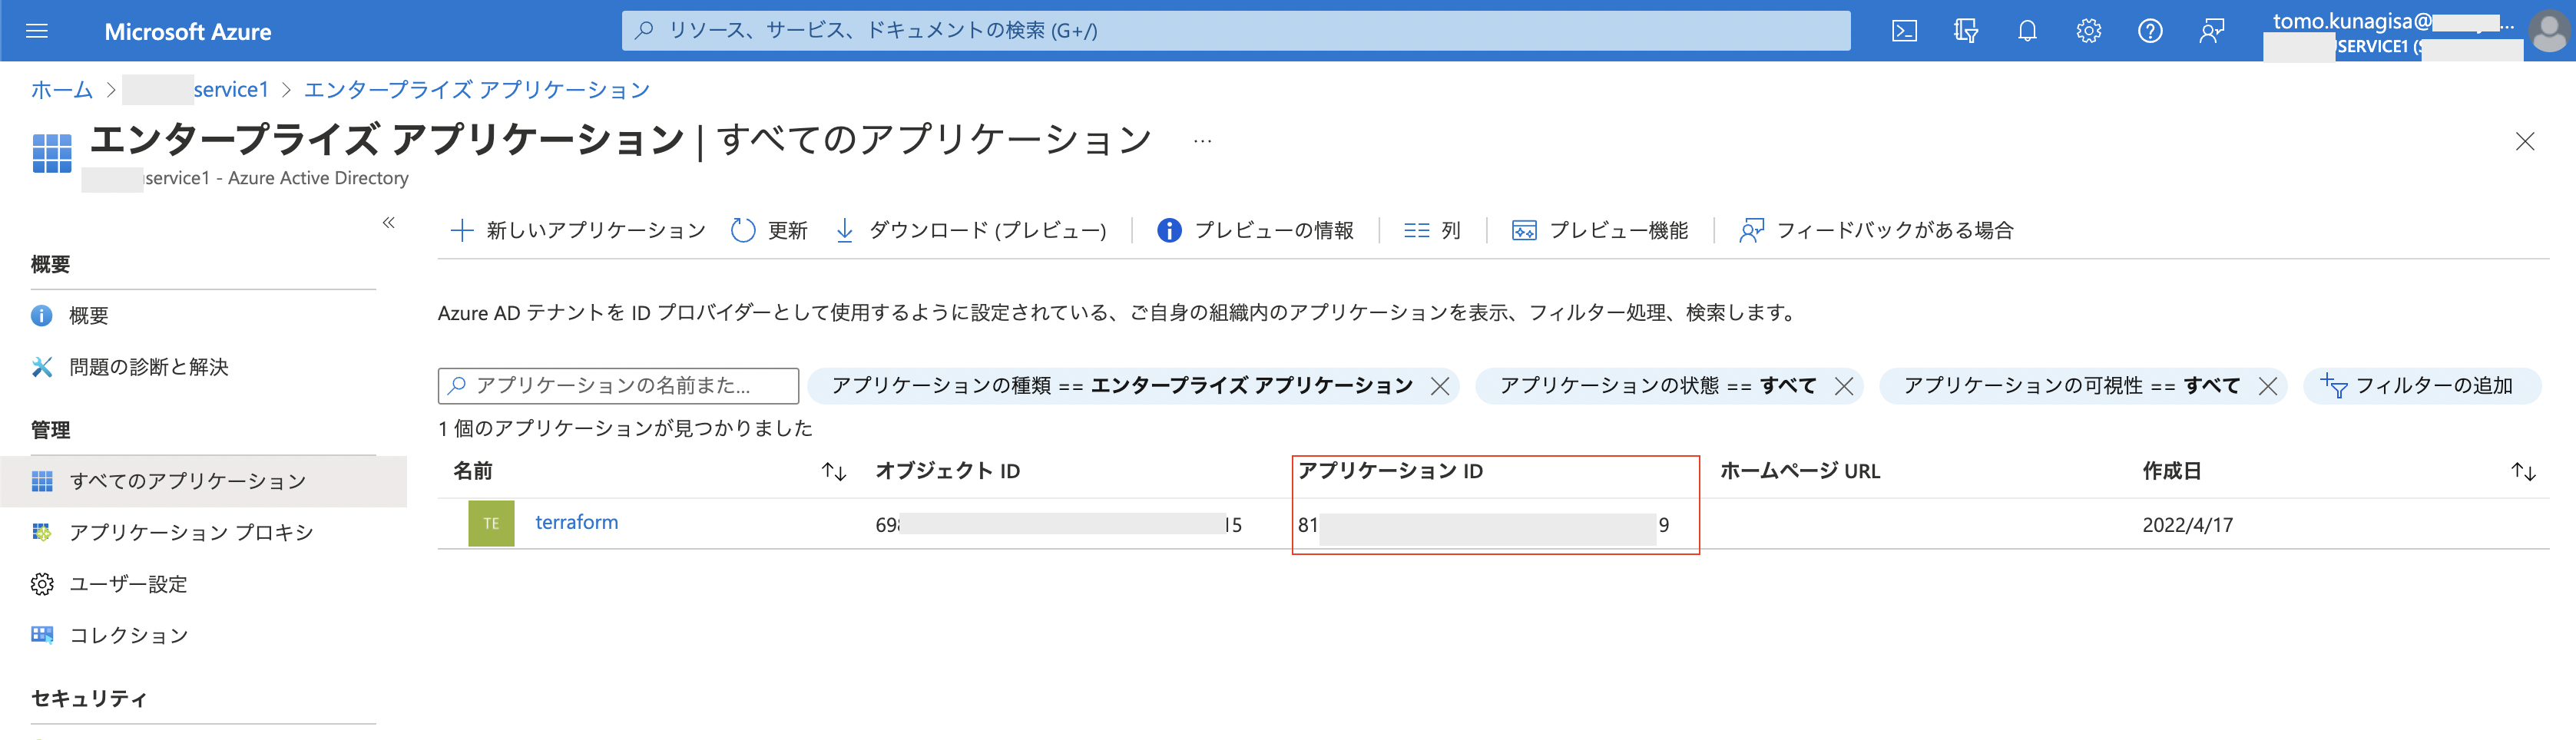Open Cloud Shell from the top bar
Image resolution: width=2576 pixels, height=740 pixels.
[1905, 31]
